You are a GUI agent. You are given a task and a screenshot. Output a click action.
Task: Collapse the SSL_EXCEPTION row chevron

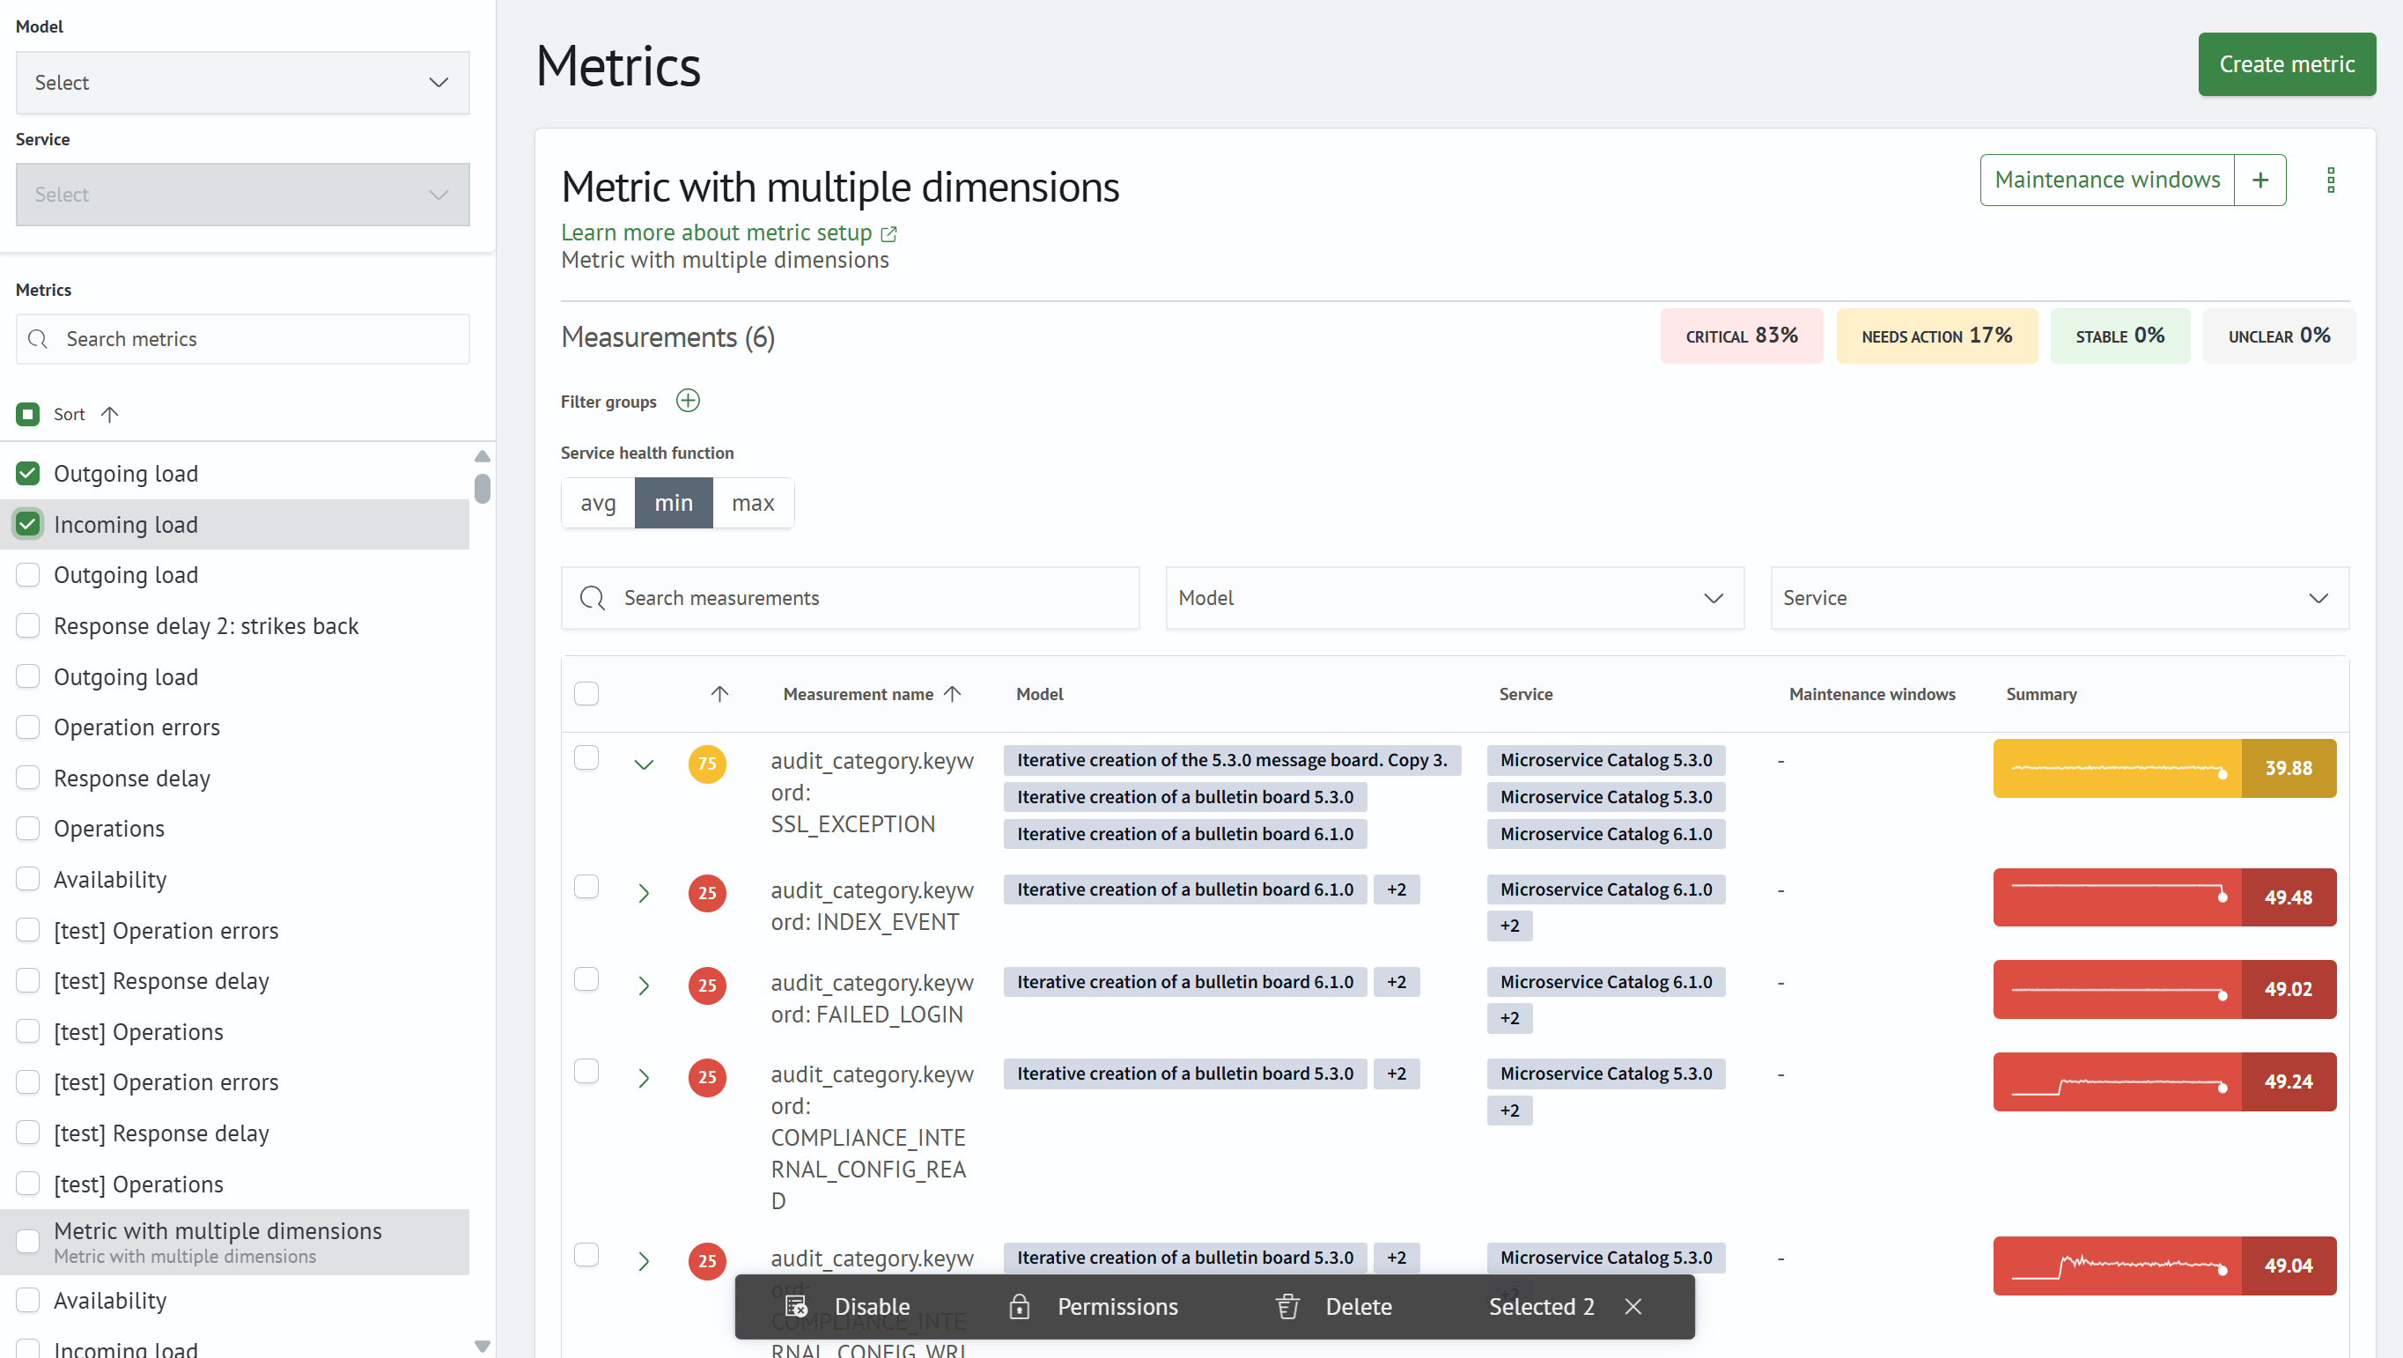pos(644,764)
